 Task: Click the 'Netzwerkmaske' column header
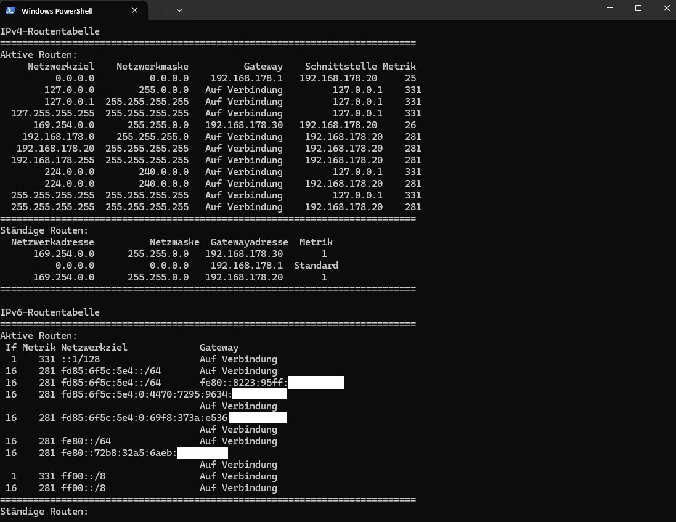tap(153, 67)
